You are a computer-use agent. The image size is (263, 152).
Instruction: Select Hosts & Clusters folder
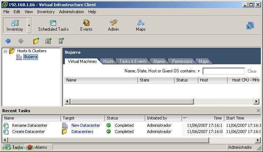coord(32,51)
